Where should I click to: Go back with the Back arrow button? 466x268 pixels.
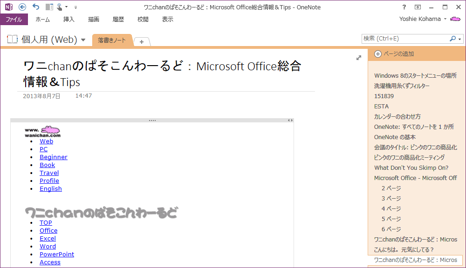[x=22, y=7]
